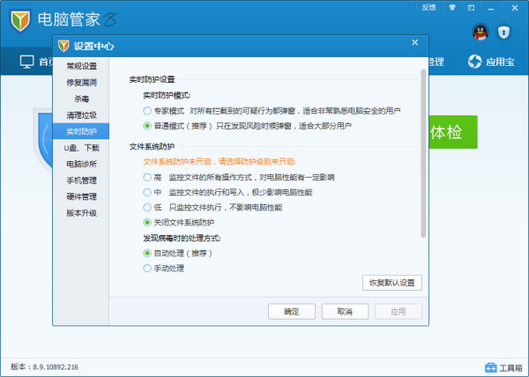Set file protection level to 低
Image resolution: width=529 pixels, height=377 pixels.
coord(147,207)
